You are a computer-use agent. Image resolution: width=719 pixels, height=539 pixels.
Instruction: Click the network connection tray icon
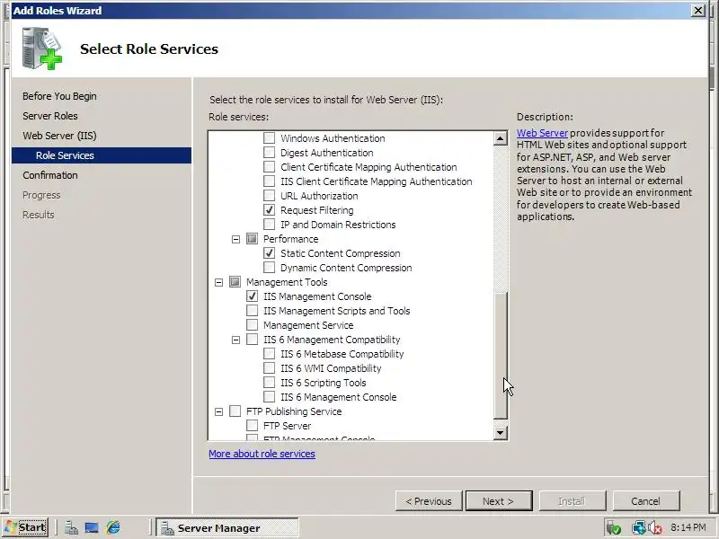click(x=638, y=528)
